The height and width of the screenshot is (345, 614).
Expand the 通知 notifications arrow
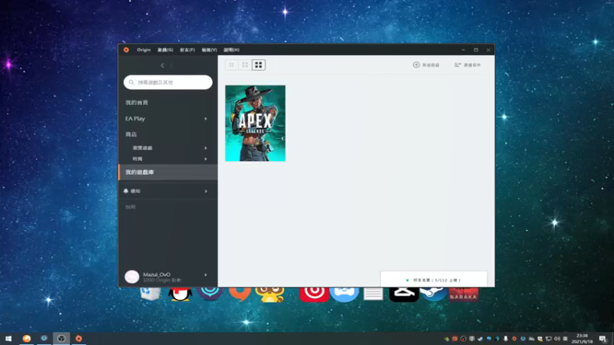pyautogui.click(x=206, y=191)
